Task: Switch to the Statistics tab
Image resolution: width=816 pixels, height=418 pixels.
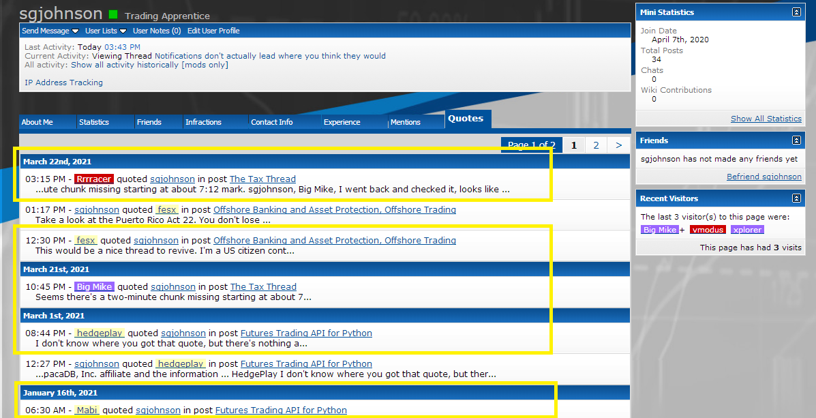Action: [106, 122]
